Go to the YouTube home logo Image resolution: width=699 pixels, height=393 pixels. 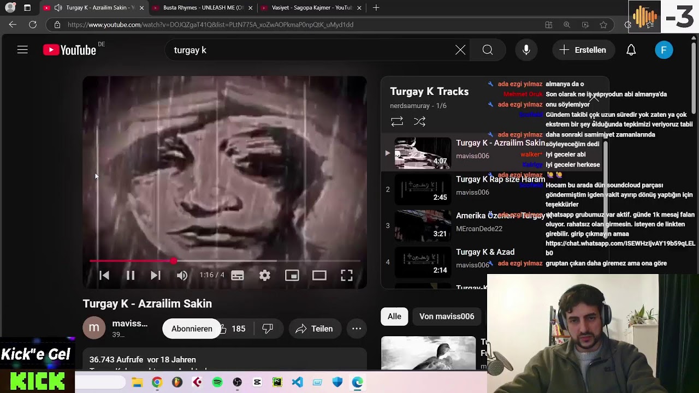click(x=70, y=50)
